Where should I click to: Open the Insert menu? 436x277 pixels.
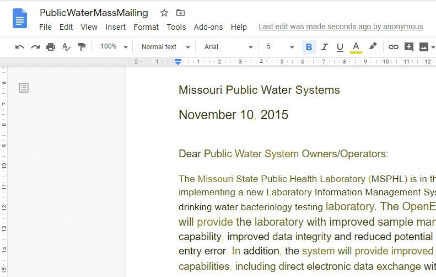[x=115, y=27]
